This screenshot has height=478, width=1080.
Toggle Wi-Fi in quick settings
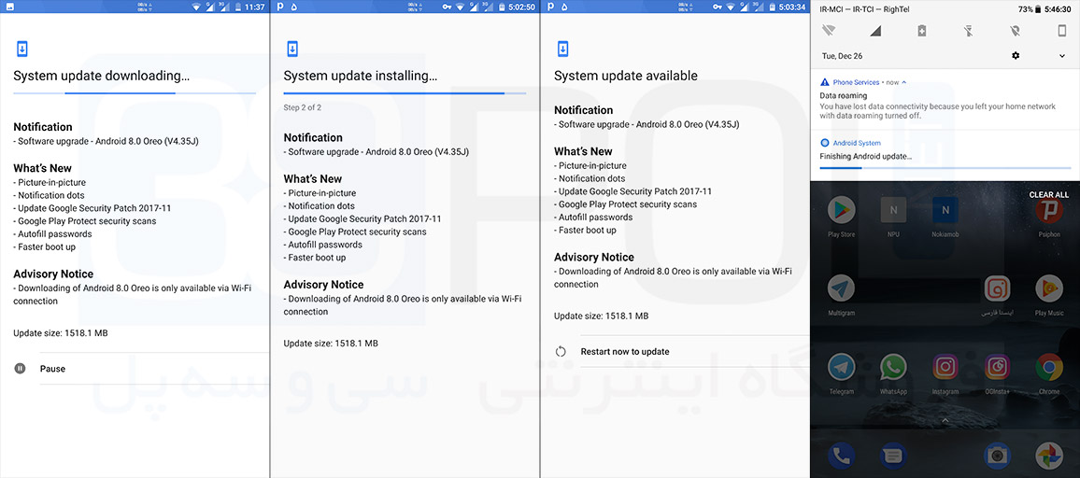click(829, 30)
